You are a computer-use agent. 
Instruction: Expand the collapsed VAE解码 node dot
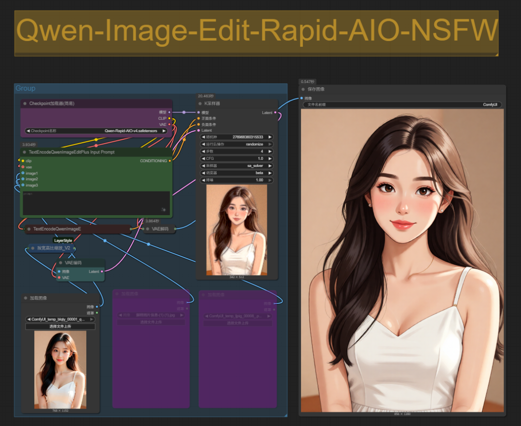tap(148, 229)
